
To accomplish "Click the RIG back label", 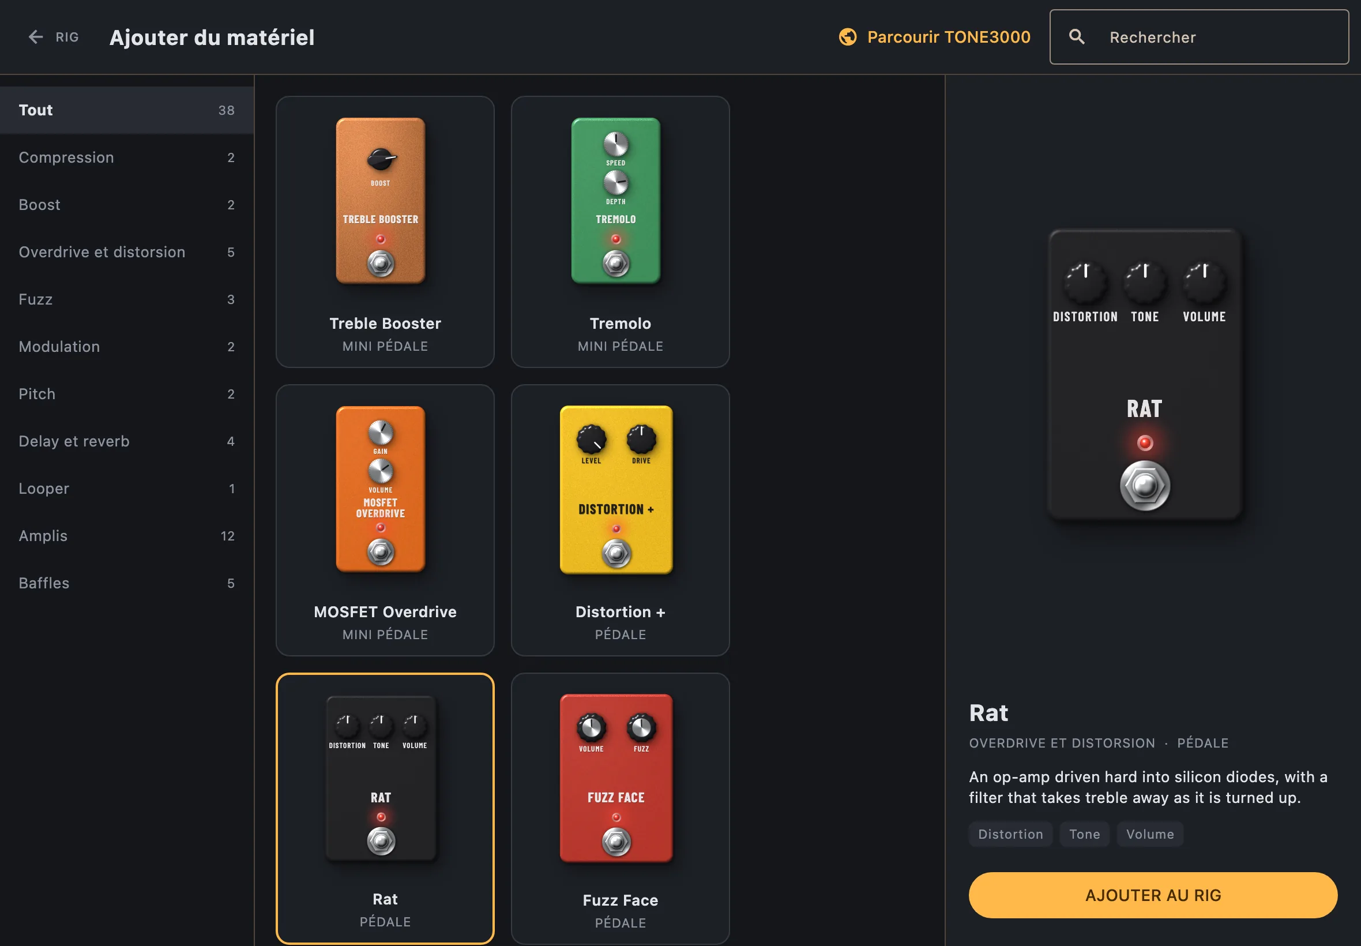I will 67,37.
